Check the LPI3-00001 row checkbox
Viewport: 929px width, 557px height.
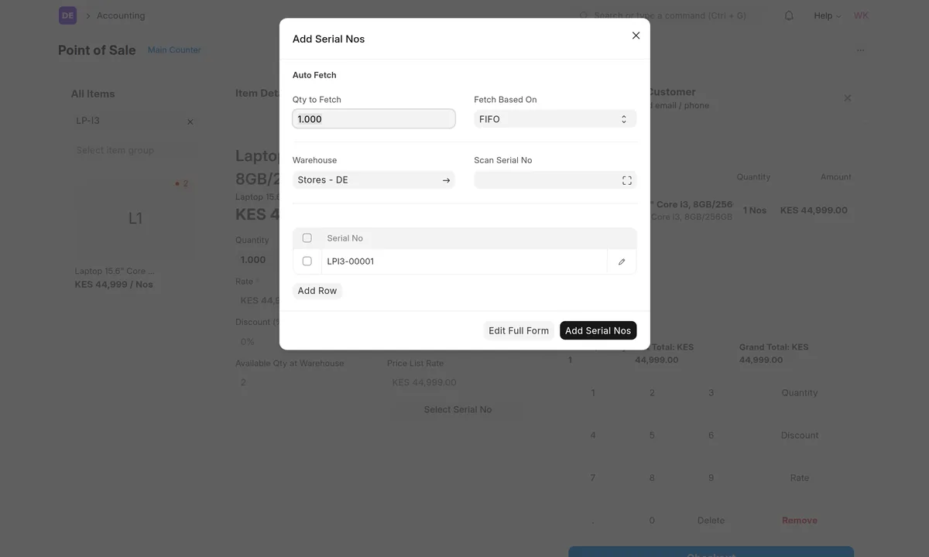[x=307, y=261]
